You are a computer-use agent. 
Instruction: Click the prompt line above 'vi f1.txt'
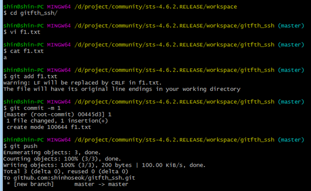154,26
